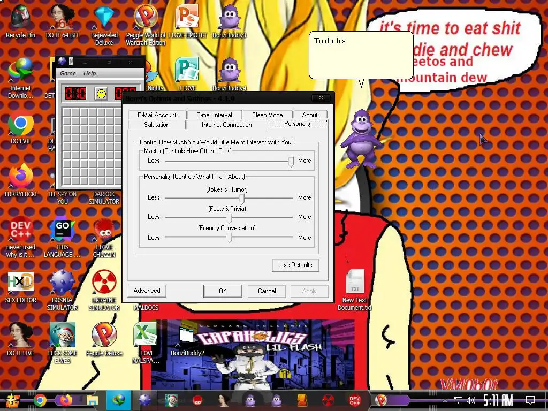Image resolution: width=548 pixels, height=411 pixels.
Task: Confirm settings with the OK button
Action: click(x=223, y=291)
